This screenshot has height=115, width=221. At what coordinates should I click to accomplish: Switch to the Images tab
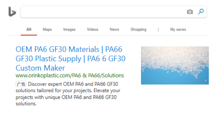click(69, 29)
